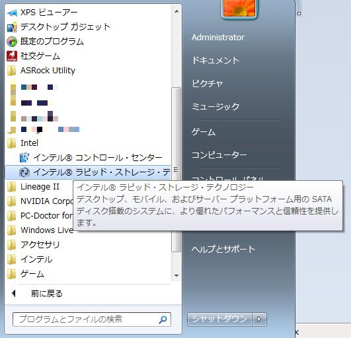Launch 社交ゲーム entry
This screenshot has width=351, height=338.
point(88,56)
